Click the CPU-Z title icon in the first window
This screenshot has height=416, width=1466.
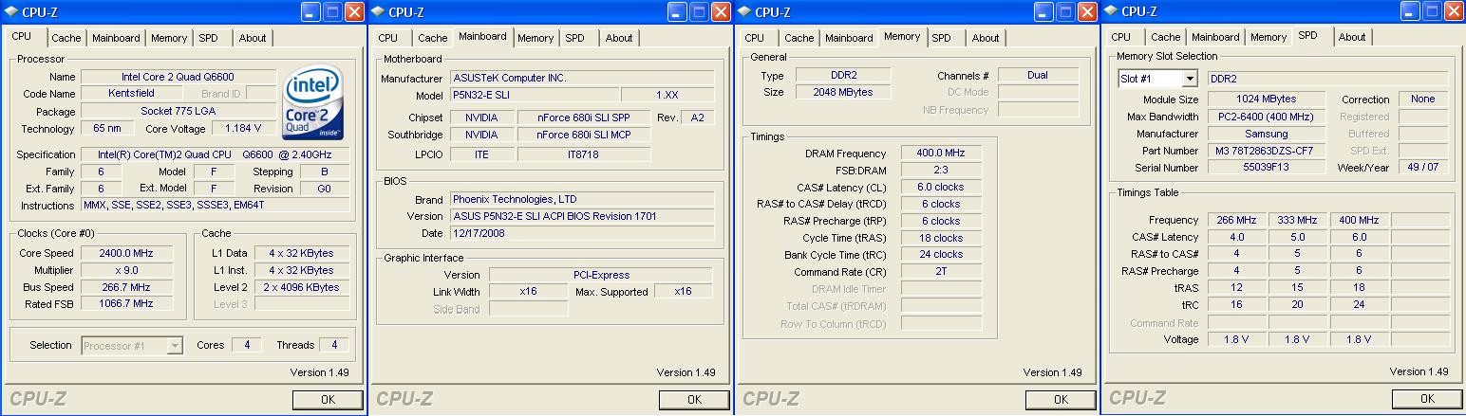(10, 11)
